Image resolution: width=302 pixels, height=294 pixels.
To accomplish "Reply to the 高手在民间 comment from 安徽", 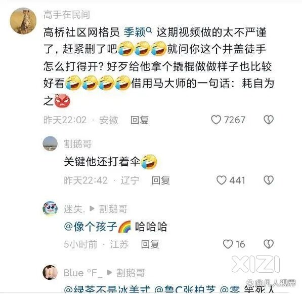I will click(x=140, y=120).
